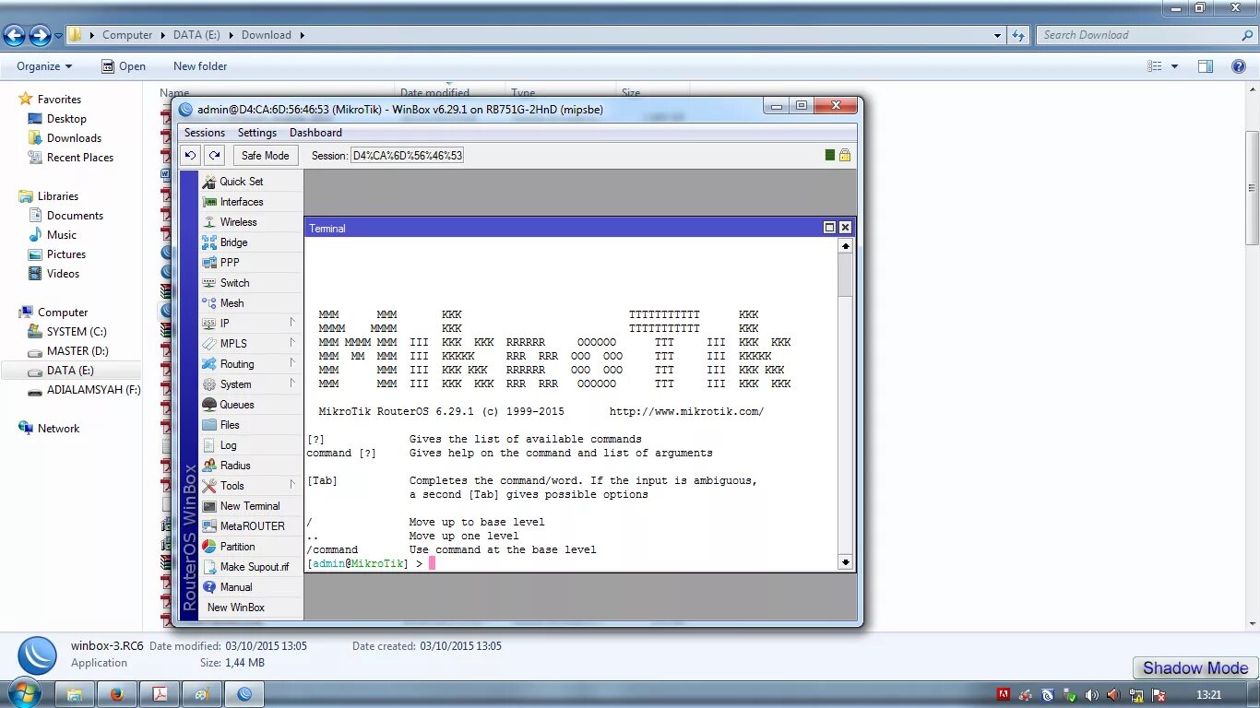This screenshot has height=708, width=1260.
Task: Open recent pages dropdown beside Forward arrow
Action: point(58,36)
